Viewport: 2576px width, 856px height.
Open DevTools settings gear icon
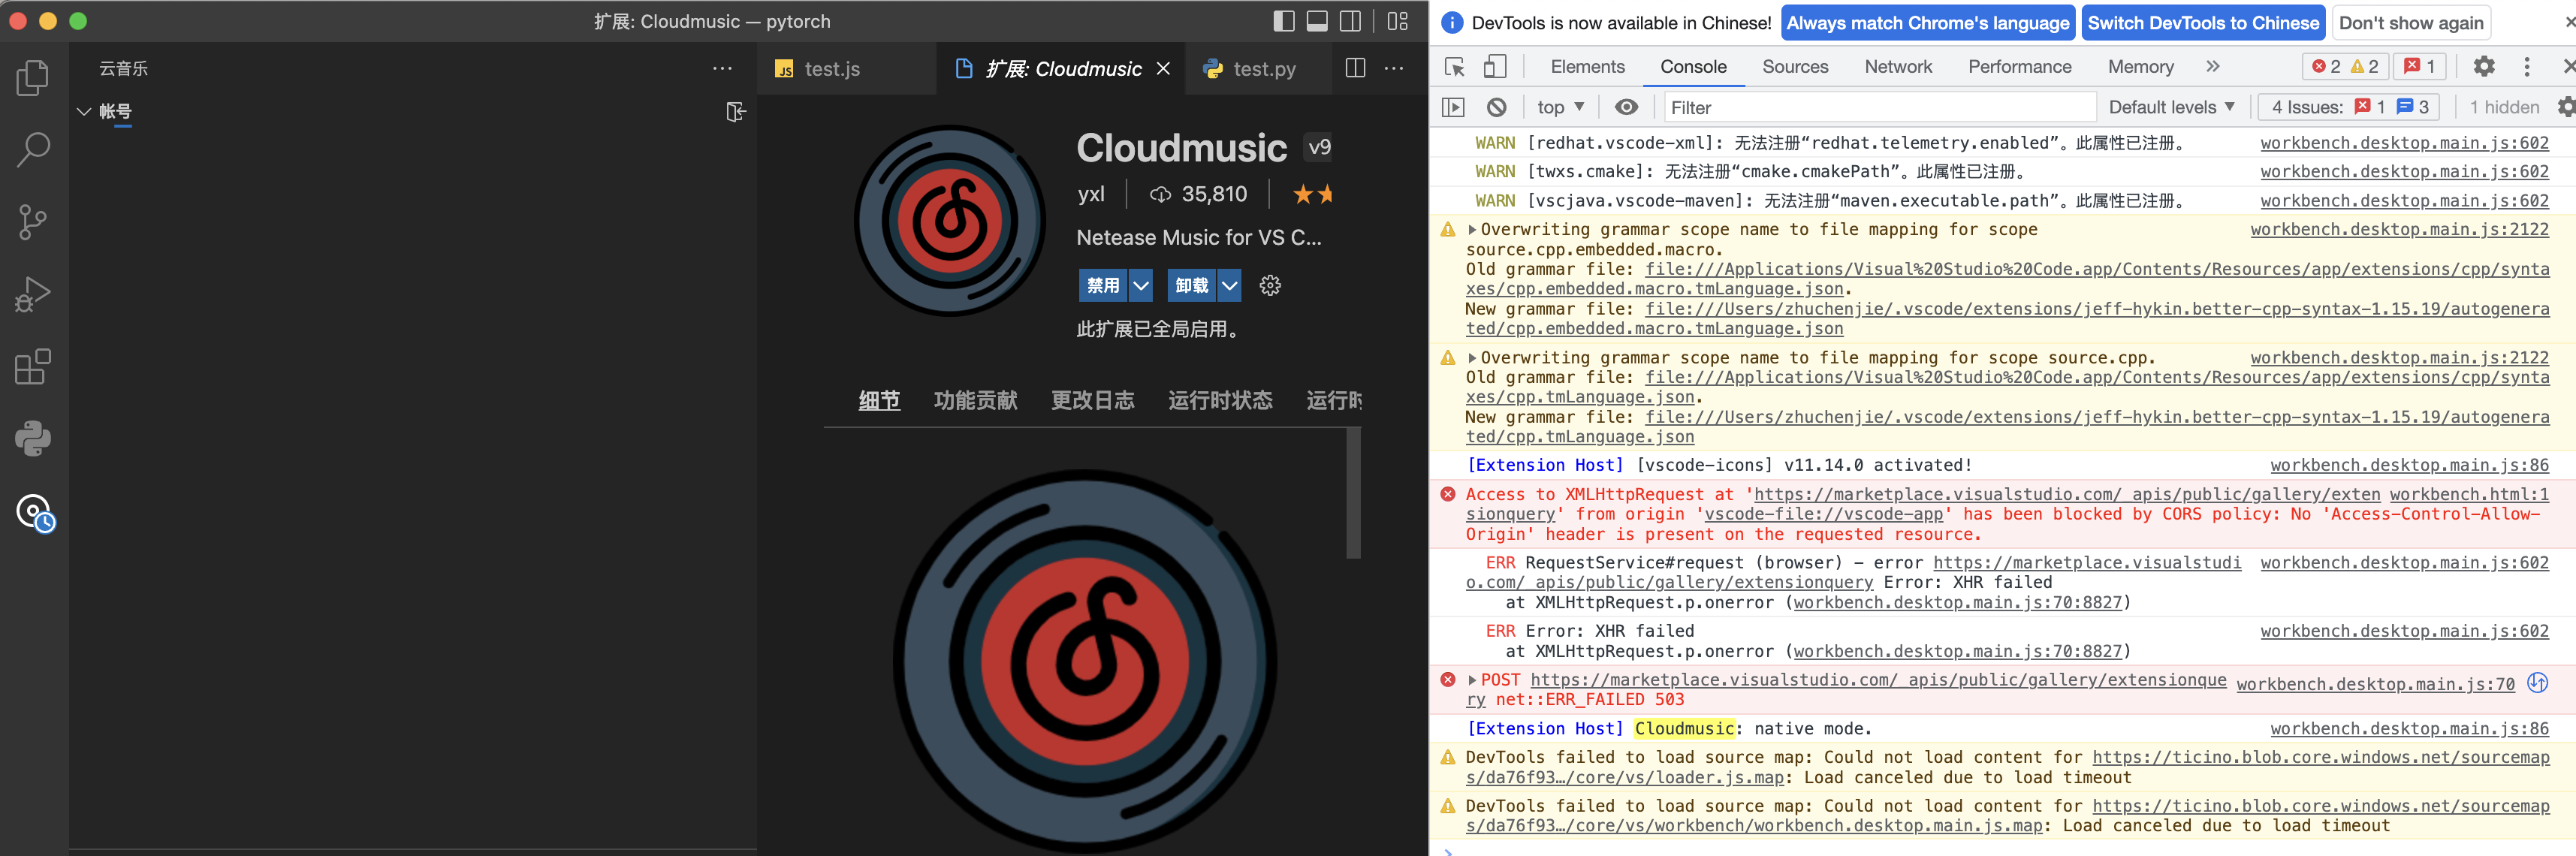2483,66
